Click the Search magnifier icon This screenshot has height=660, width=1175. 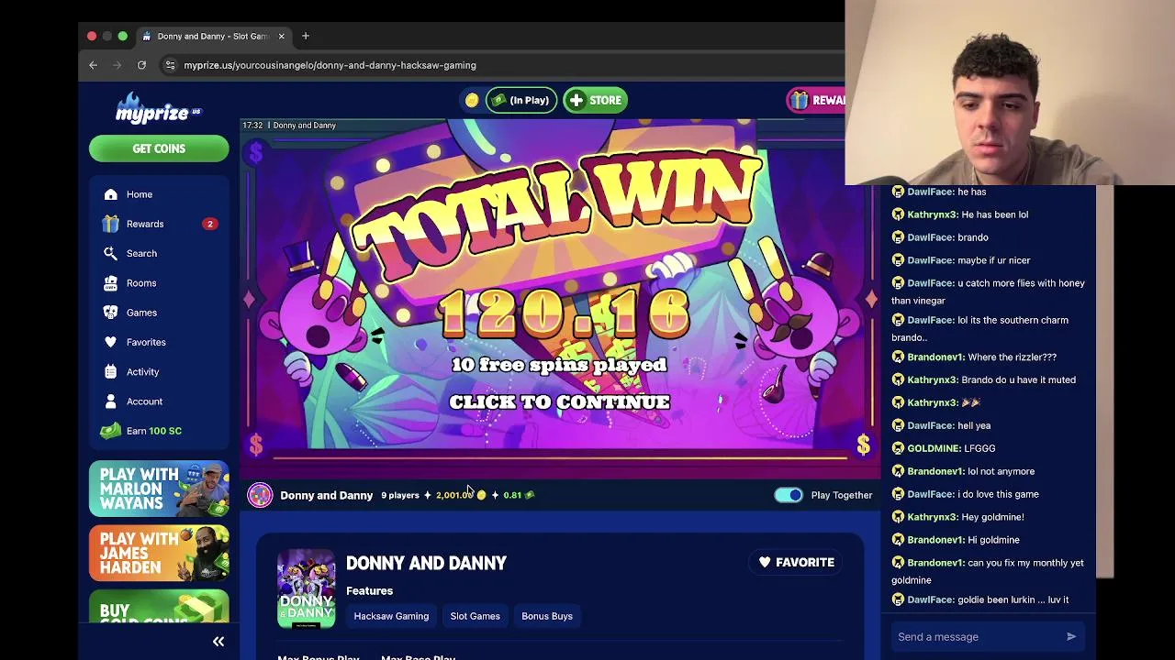pyautogui.click(x=111, y=253)
